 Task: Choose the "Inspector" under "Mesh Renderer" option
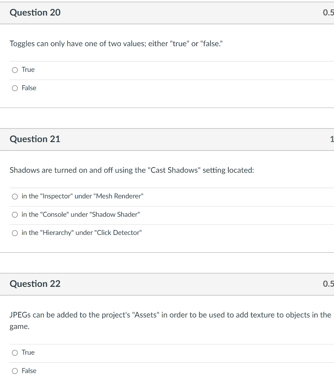pyautogui.click(x=14, y=196)
